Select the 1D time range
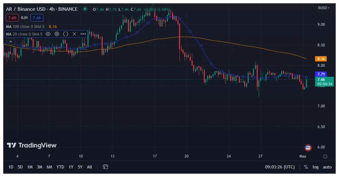The image size is (339, 177). (x=11, y=167)
